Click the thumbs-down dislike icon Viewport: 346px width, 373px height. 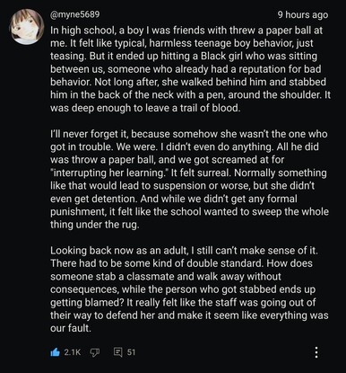(x=95, y=352)
